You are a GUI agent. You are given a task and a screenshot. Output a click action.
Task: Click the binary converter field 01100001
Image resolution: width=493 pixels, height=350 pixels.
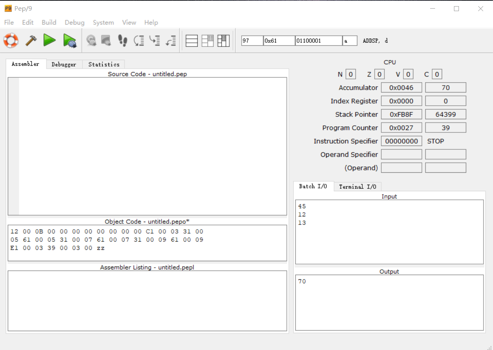[x=318, y=41]
